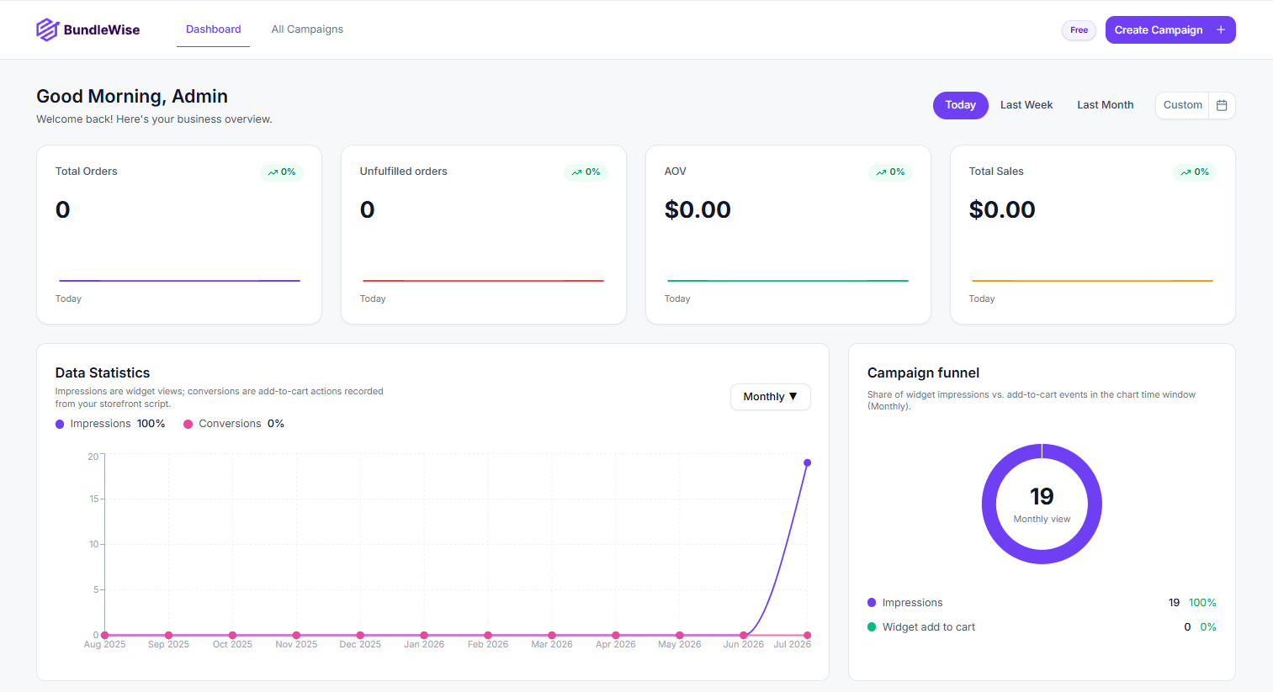
Task: Click the Total Sales trend badge
Action: [x=1195, y=172]
